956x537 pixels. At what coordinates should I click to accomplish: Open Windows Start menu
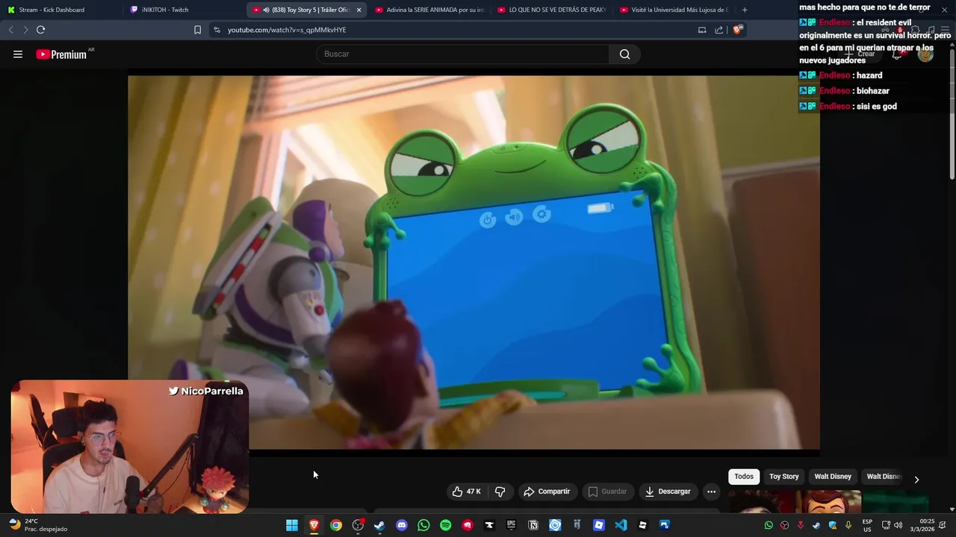coord(292,525)
